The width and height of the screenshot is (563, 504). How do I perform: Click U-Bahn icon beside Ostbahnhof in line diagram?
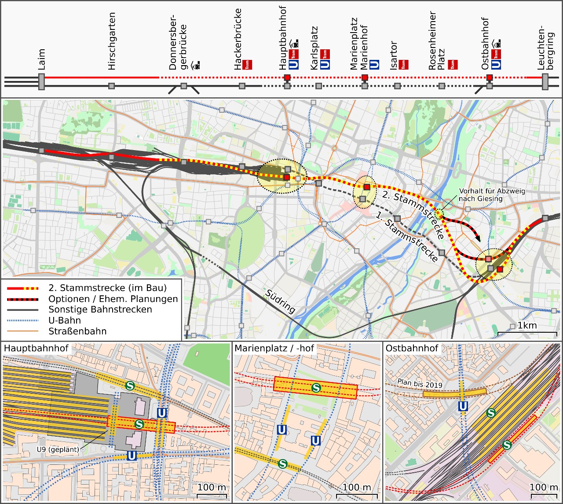point(496,65)
